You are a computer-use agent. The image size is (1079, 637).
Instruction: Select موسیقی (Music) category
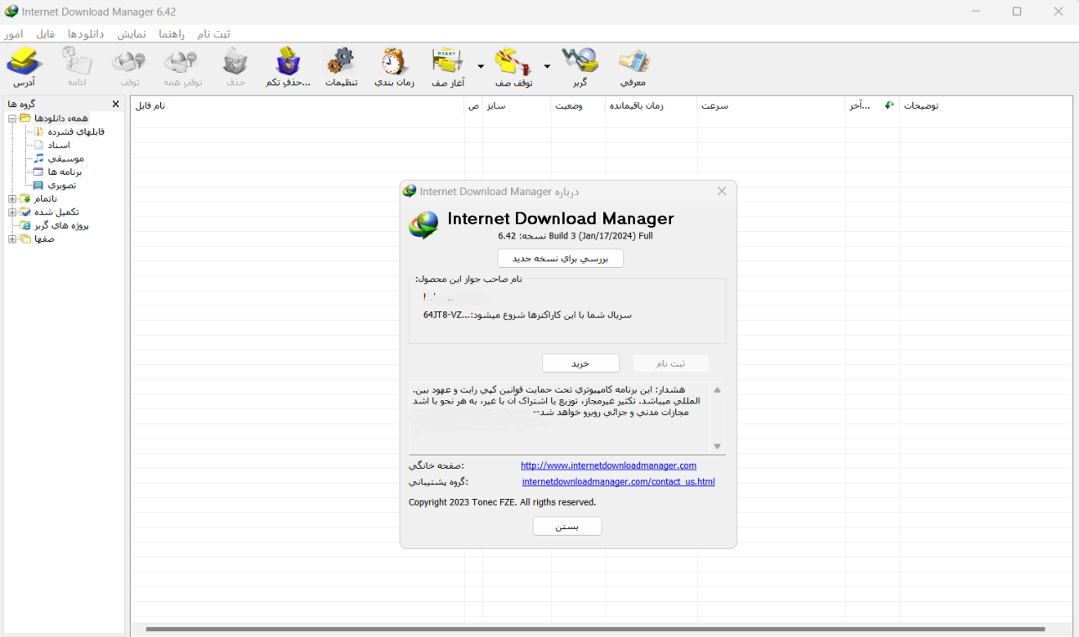[65, 158]
